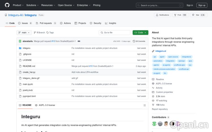
Task: Click the GitHub logo icon
Action: [7, 5]
